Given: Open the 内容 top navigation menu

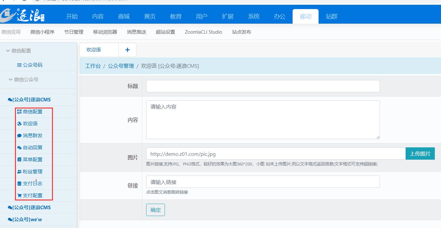Looking at the screenshot, I should (x=98, y=17).
